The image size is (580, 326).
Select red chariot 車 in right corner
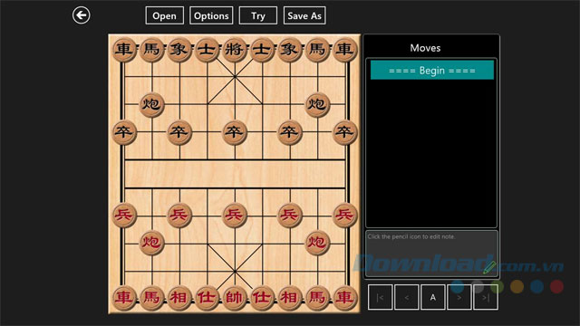344,298
